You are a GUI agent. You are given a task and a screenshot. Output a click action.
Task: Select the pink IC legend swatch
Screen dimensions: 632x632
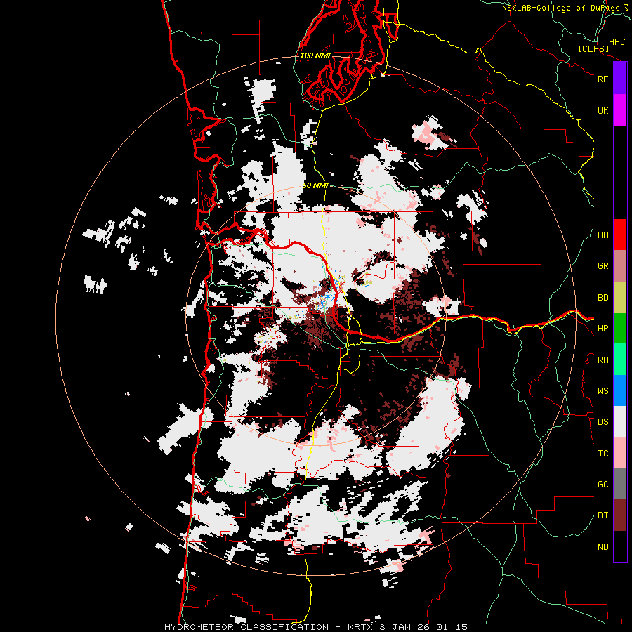(x=620, y=453)
